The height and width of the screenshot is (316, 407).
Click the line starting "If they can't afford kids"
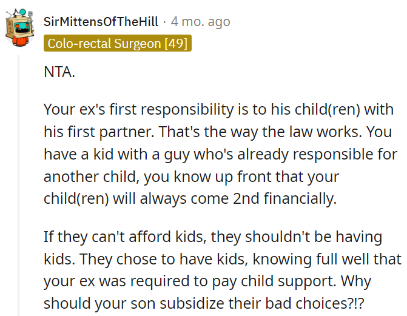[x=213, y=237]
